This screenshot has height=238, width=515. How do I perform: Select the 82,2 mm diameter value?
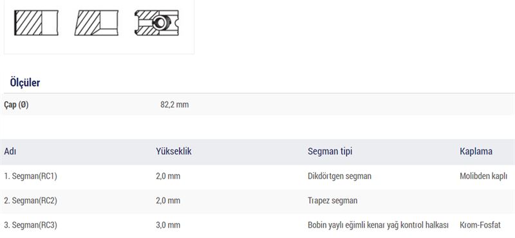(x=174, y=105)
